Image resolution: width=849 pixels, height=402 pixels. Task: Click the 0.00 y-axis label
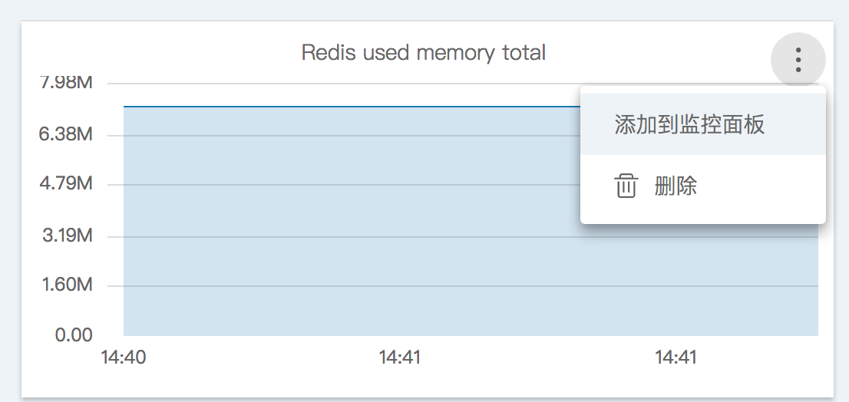coord(74,334)
